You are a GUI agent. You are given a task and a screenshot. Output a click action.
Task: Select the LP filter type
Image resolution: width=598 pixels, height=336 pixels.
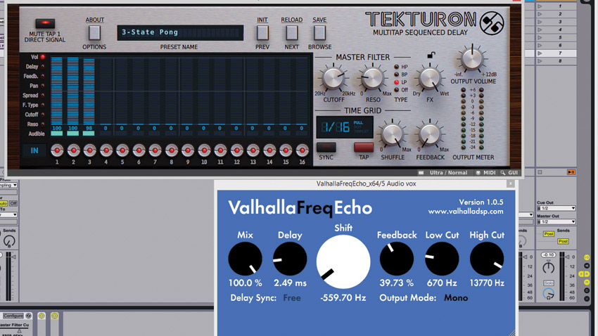[396, 82]
